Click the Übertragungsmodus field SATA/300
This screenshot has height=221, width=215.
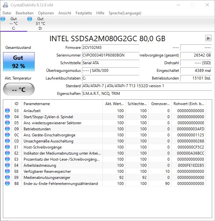[110, 71]
